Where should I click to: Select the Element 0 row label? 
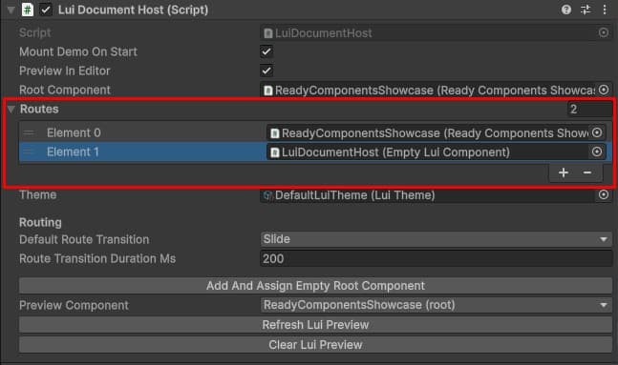click(x=74, y=132)
